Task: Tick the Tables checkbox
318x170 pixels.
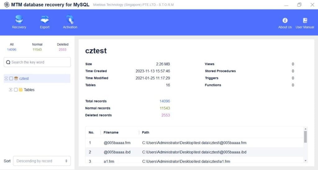Action: click(x=16, y=90)
